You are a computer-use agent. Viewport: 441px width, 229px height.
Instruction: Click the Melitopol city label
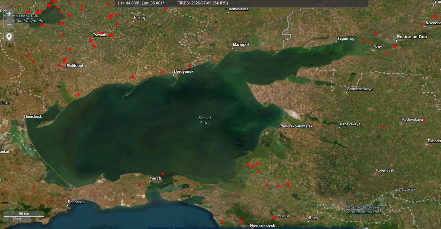(75, 65)
